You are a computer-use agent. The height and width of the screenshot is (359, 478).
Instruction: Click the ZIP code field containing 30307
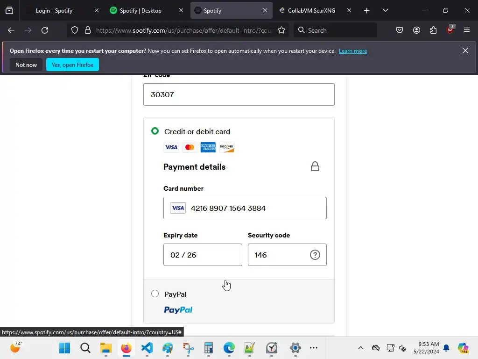239,94
